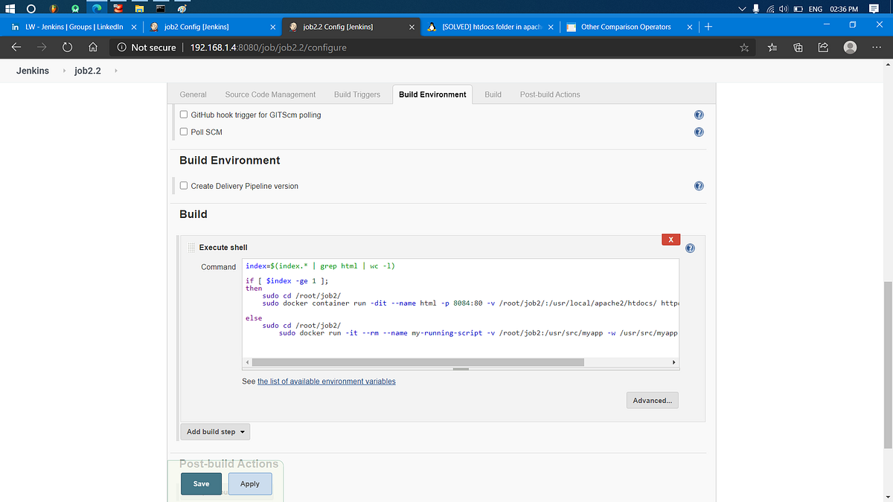Enable the Poll SCM trigger
Image resolution: width=893 pixels, height=502 pixels.
(x=183, y=132)
